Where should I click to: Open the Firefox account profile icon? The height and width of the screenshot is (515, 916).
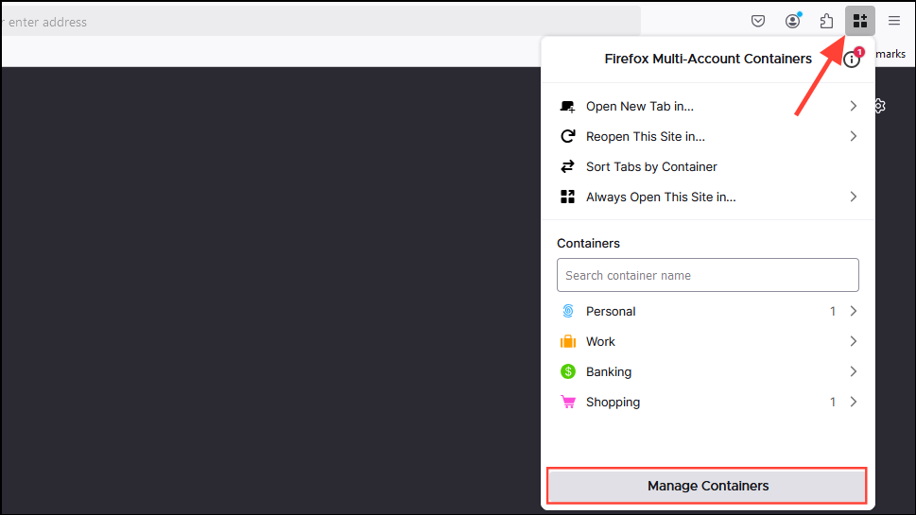pyautogui.click(x=793, y=21)
